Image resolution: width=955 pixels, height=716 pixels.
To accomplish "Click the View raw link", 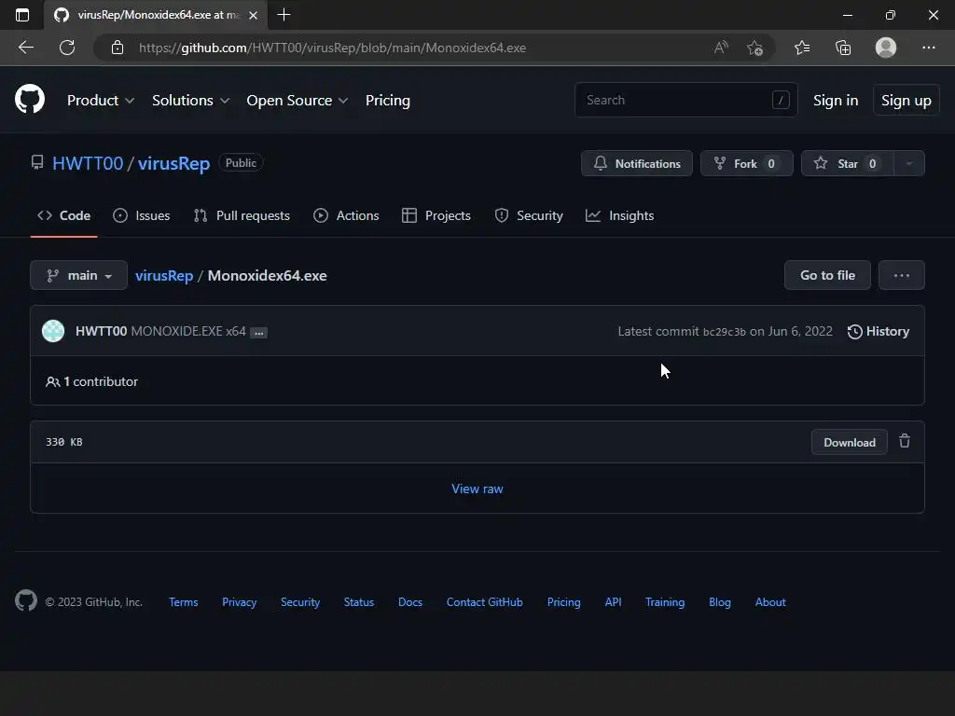I will 477,489.
